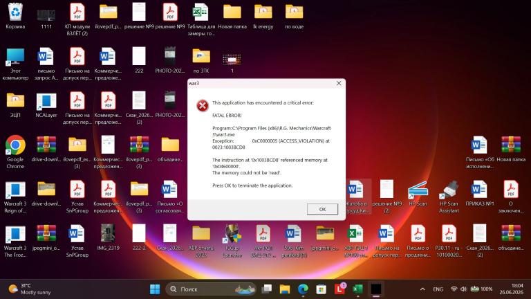Select the Письмо «Об исполнени Word document
This screenshot has width=531, height=299.
pos(480,152)
